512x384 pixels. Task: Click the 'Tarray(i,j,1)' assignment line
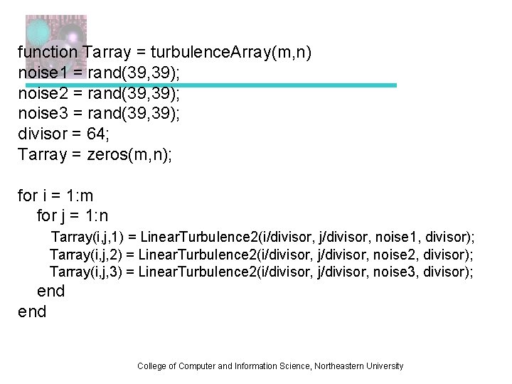tap(262, 237)
